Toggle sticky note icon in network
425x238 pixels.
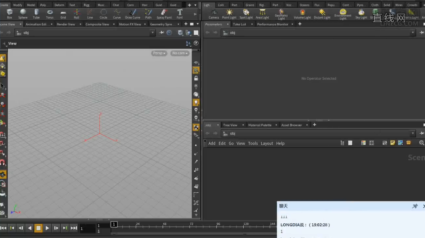click(x=392, y=143)
